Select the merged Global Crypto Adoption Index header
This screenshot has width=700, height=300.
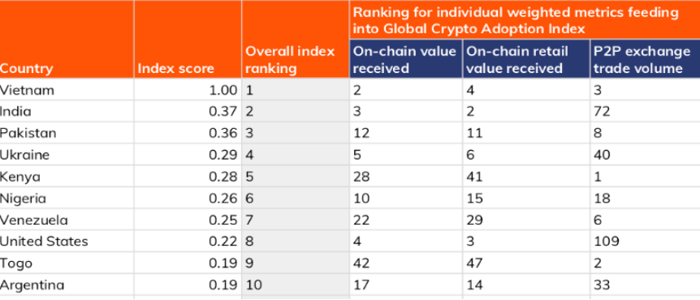tap(525, 19)
